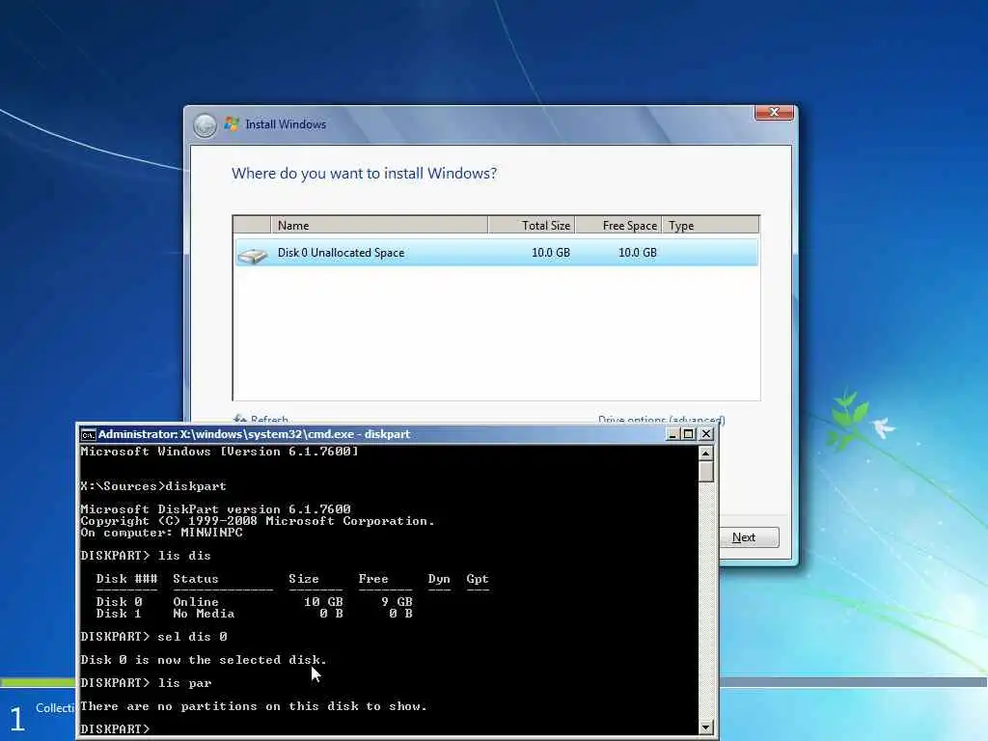
Task: Close the diskpart command window
Action: coord(706,434)
